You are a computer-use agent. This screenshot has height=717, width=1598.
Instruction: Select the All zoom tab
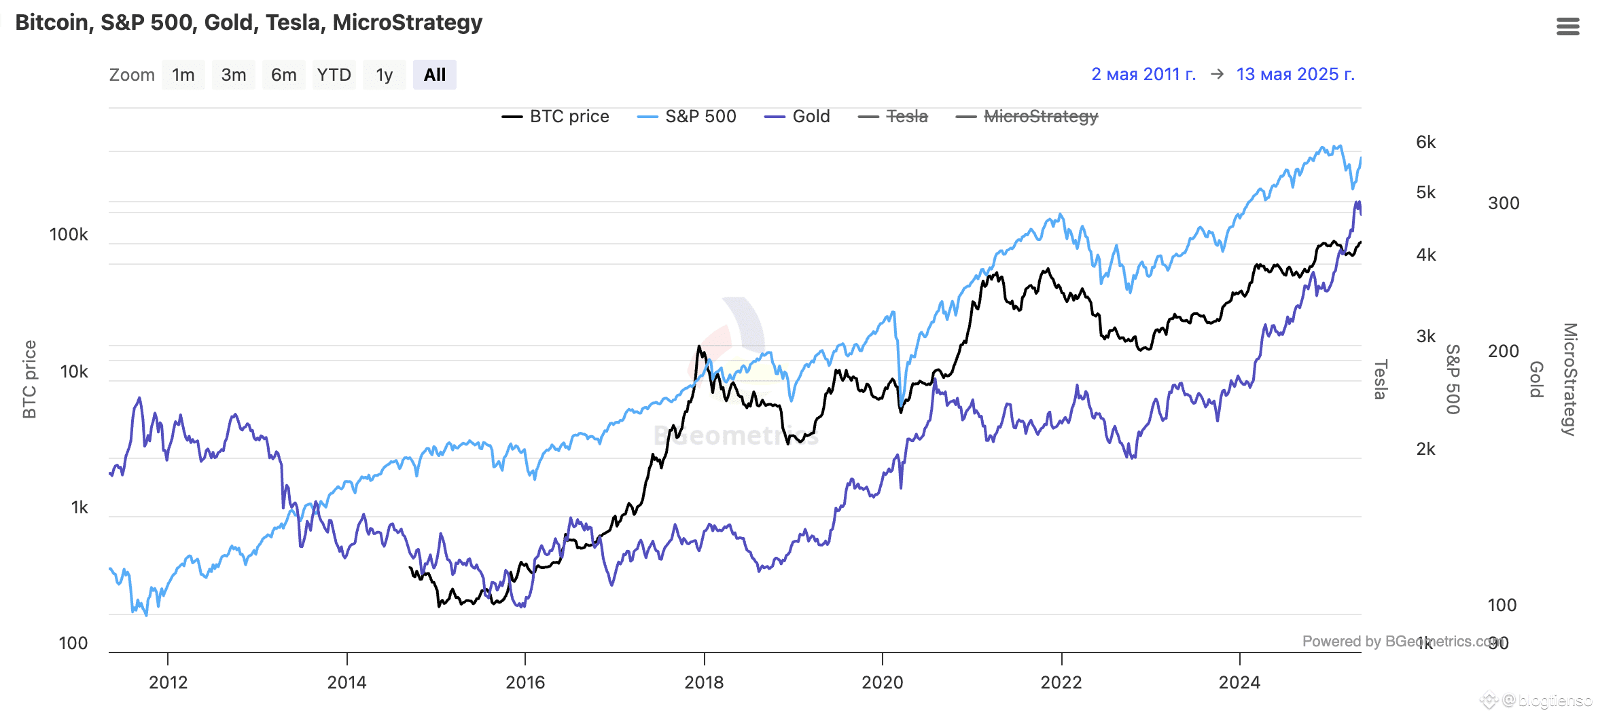pos(435,75)
